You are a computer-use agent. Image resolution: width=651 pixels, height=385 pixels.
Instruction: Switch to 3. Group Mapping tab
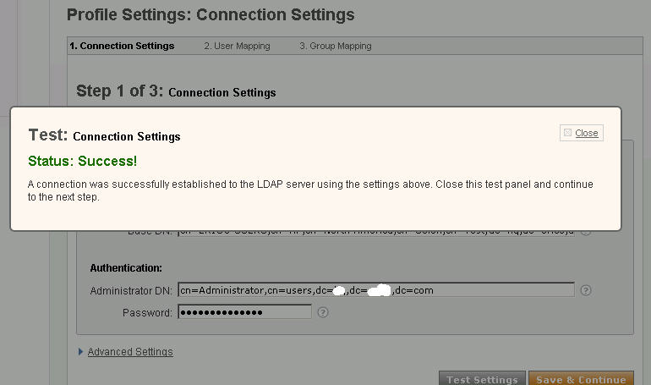point(336,46)
